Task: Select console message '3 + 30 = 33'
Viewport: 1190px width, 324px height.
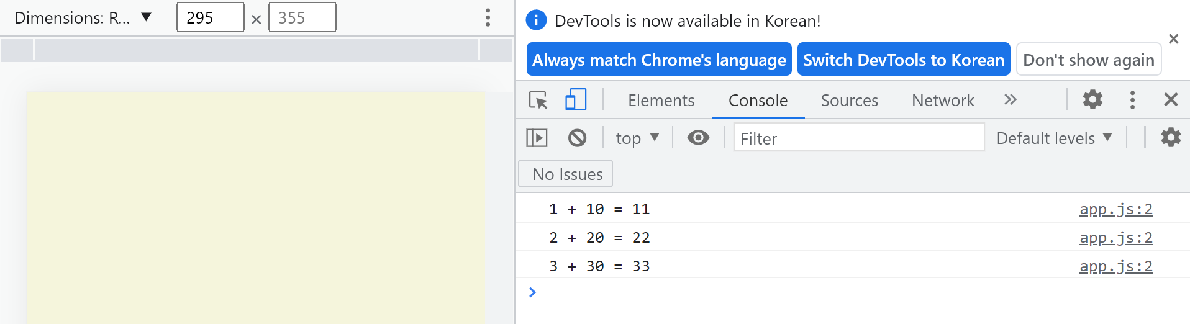Action: click(599, 266)
